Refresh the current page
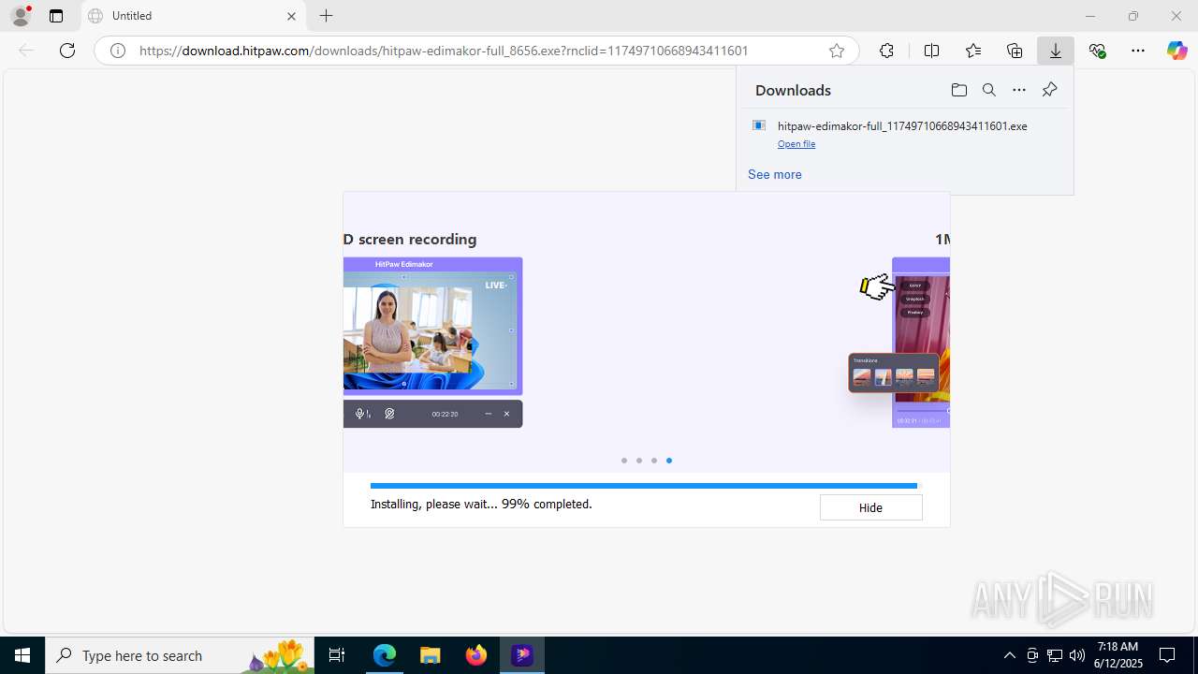Screen dimensions: 1198x674 [67, 51]
